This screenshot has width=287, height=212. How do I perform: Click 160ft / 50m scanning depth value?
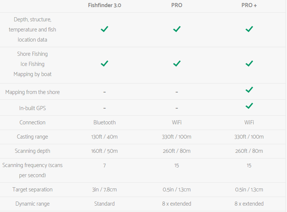coord(105,151)
